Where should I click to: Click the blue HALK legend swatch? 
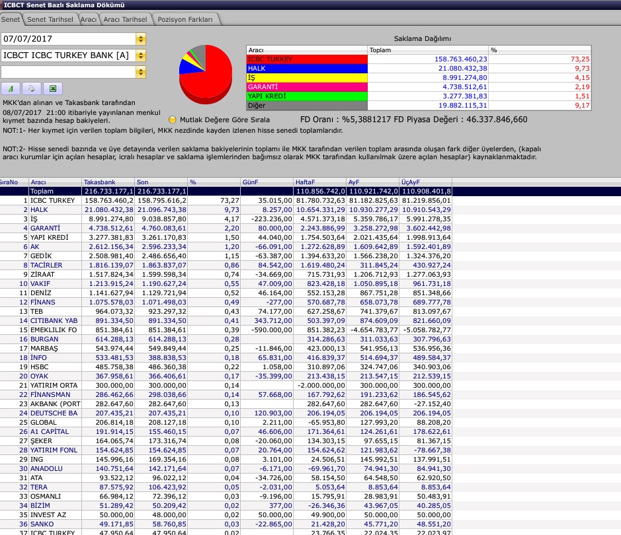(x=307, y=69)
